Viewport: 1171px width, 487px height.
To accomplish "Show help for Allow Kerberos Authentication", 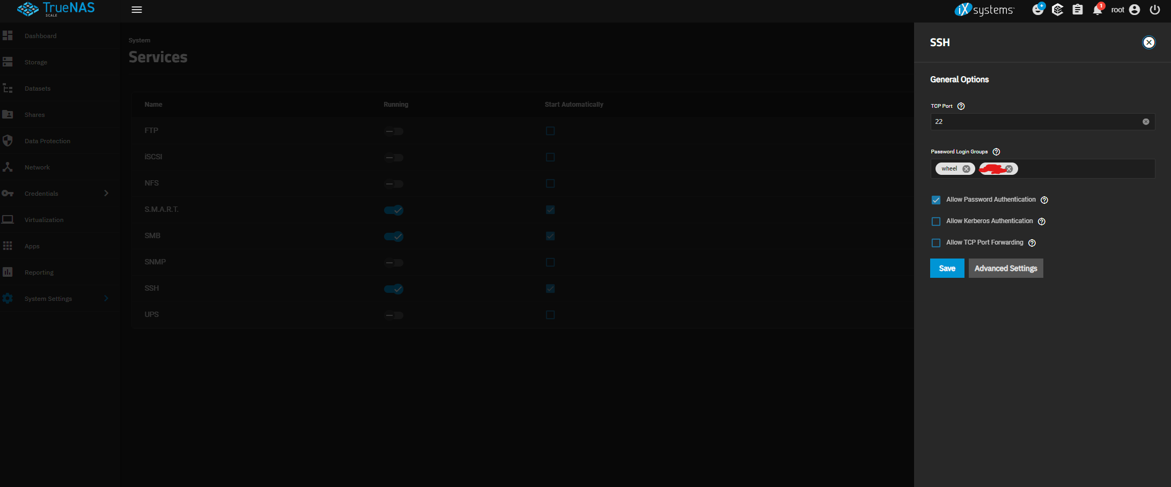I will click(1041, 222).
